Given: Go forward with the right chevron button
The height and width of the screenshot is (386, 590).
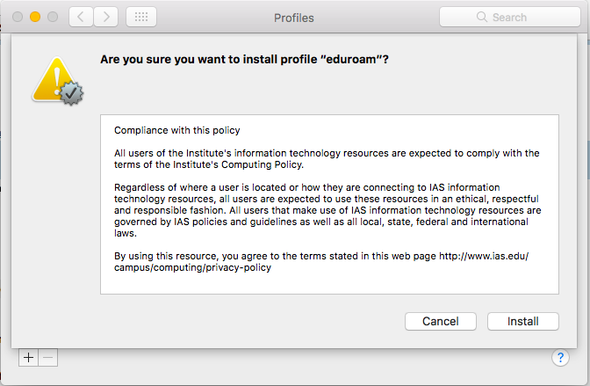Looking at the screenshot, I should pyautogui.click(x=105, y=17).
